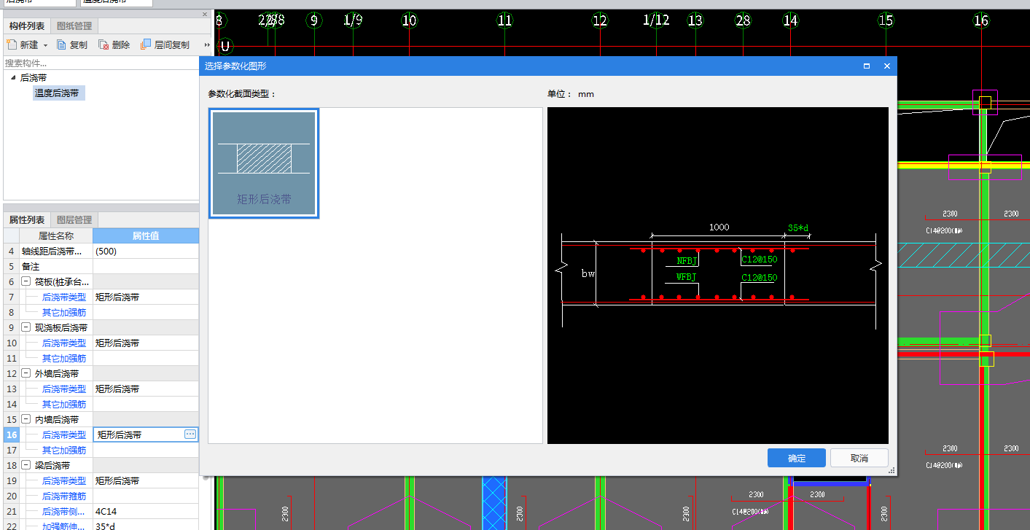Click the 属性名称 column header

(56, 235)
